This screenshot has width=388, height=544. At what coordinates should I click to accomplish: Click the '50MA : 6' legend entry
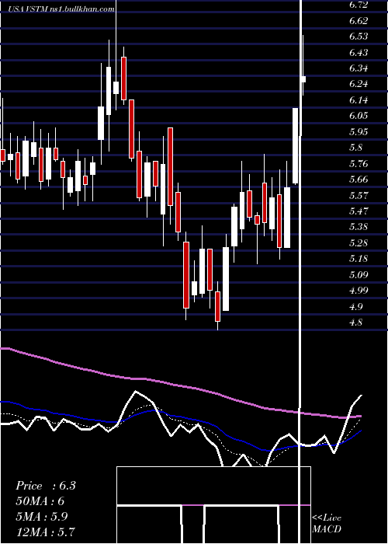[x=40, y=501]
